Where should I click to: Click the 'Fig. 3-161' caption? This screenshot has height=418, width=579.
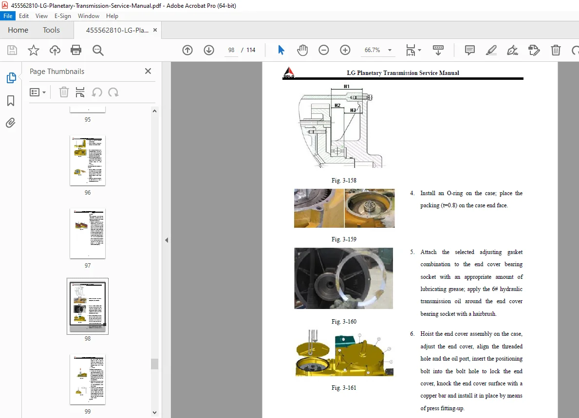[344, 388]
